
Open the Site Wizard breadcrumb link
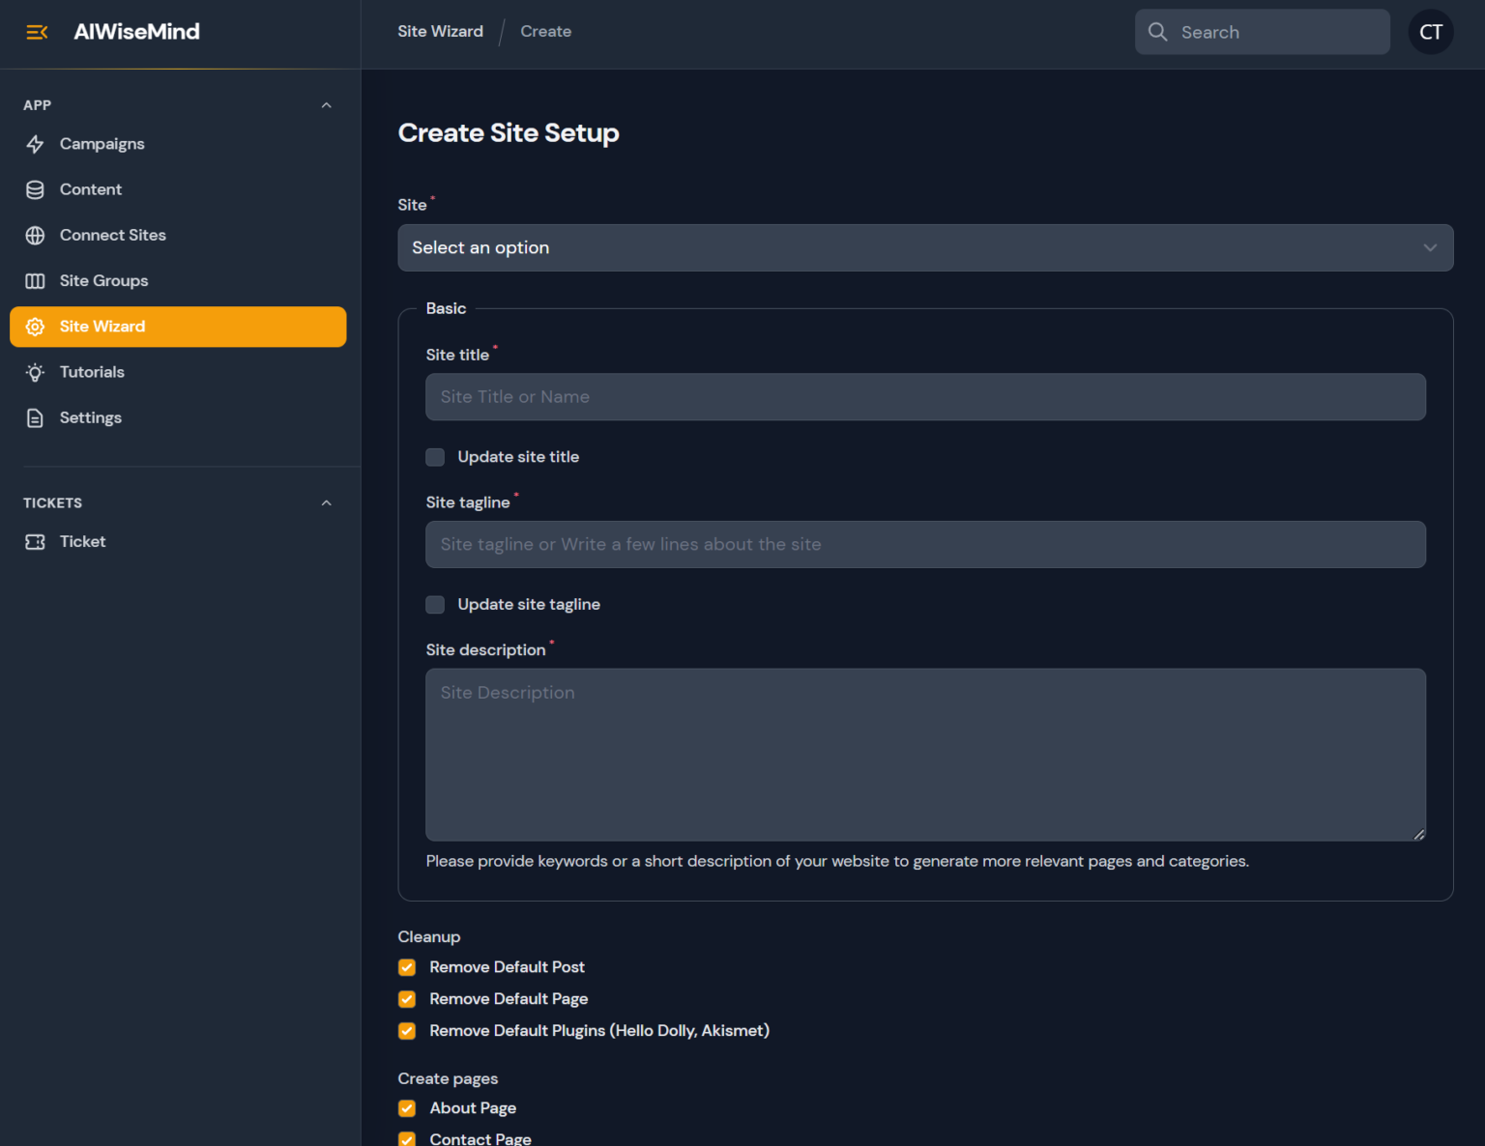(440, 31)
